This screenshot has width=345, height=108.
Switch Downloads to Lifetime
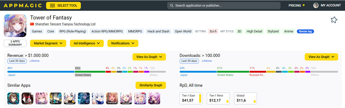(x=207, y=61)
